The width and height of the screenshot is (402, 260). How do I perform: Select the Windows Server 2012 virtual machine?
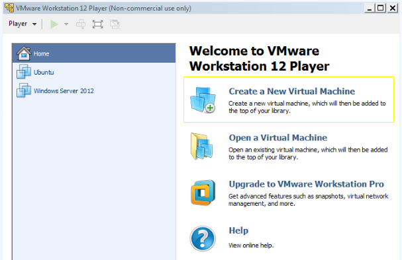point(94,90)
